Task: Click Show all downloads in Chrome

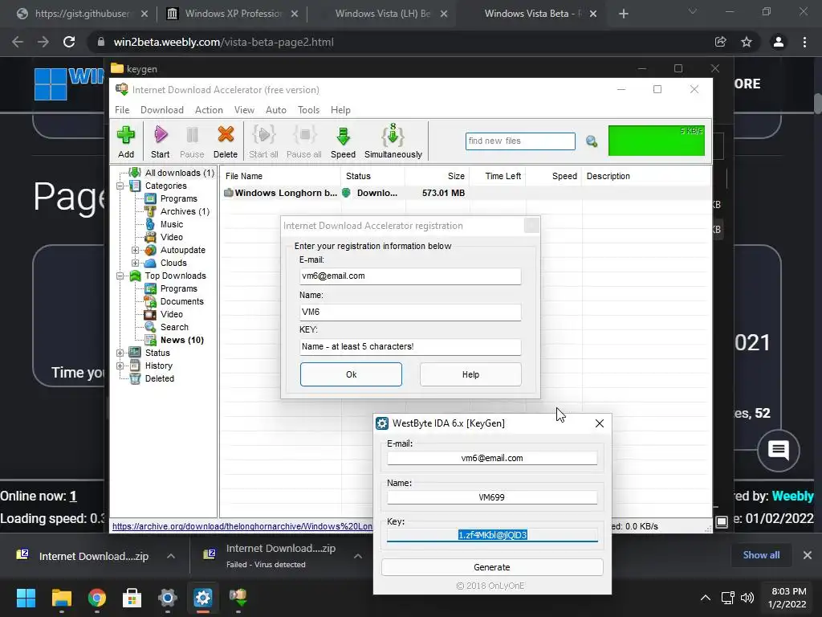Action: pyautogui.click(x=761, y=555)
